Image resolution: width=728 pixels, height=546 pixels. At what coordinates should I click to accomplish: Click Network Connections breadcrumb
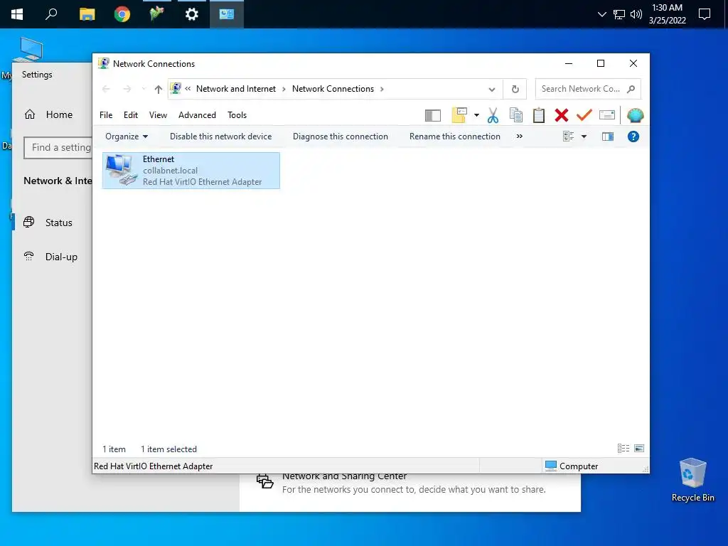tap(333, 89)
